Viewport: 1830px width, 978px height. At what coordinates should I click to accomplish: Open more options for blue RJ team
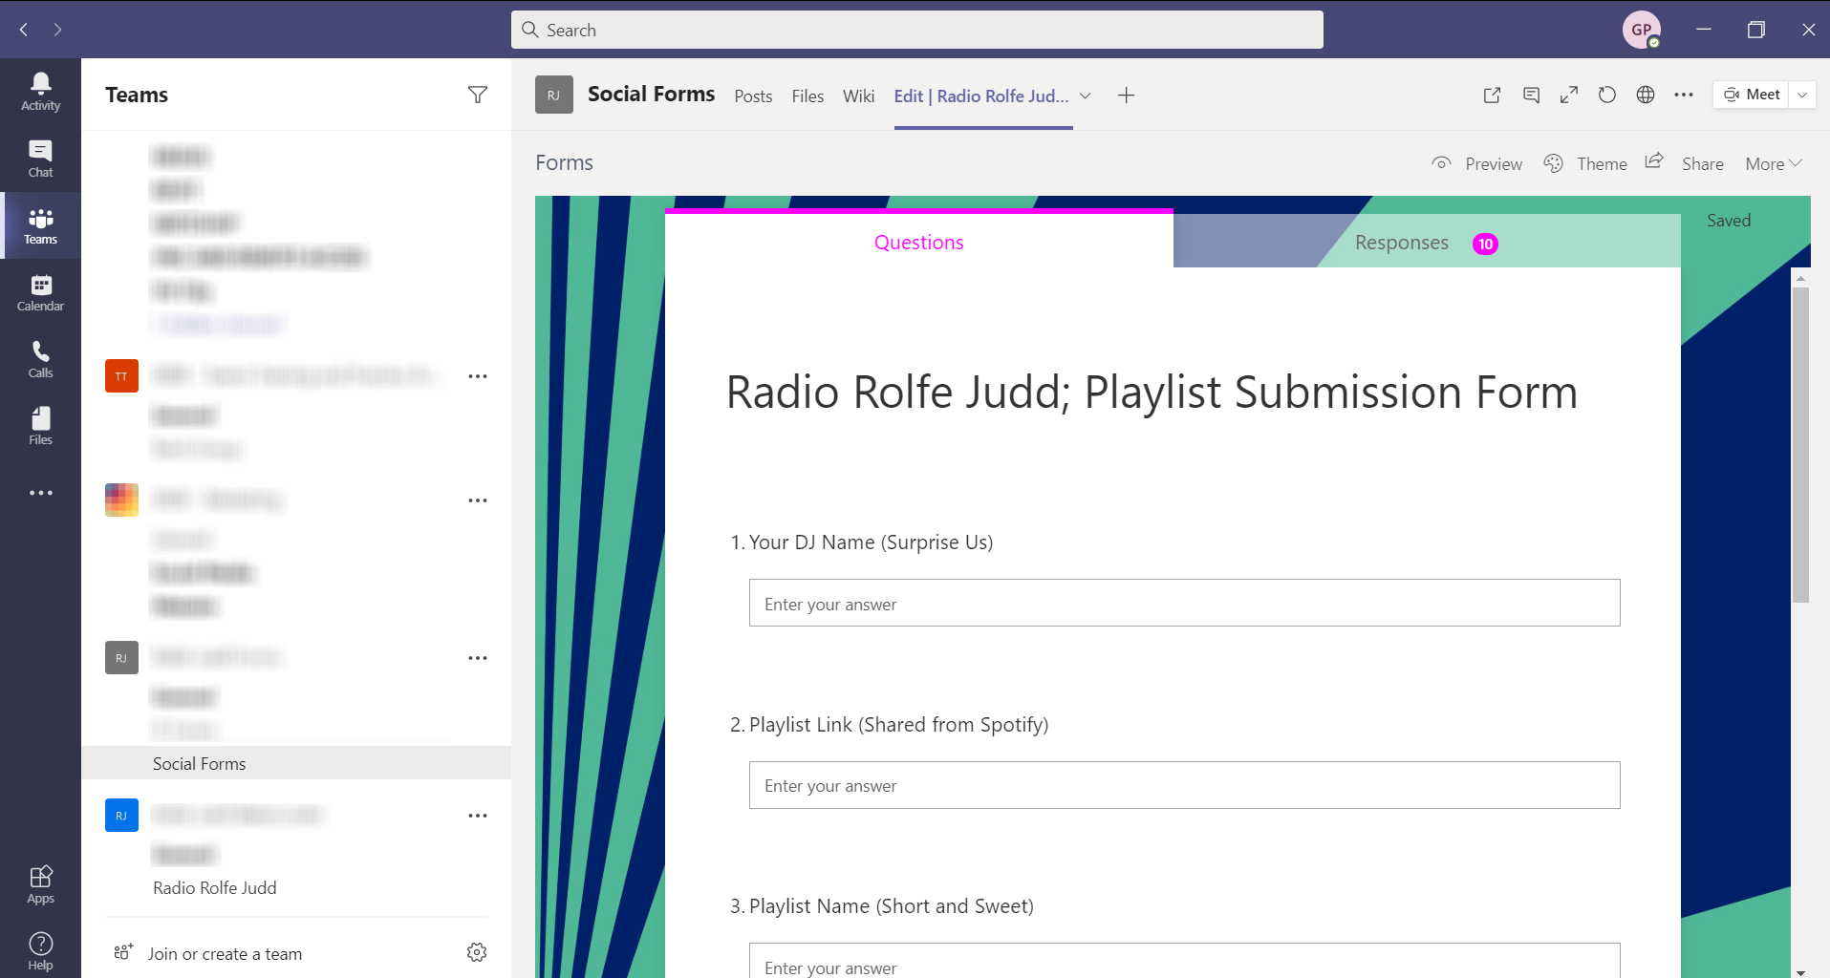(x=478, y=816)
